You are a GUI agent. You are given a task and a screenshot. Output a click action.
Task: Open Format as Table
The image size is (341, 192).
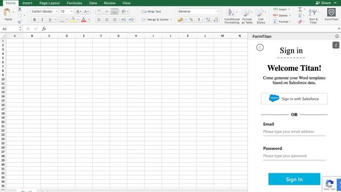247,16
